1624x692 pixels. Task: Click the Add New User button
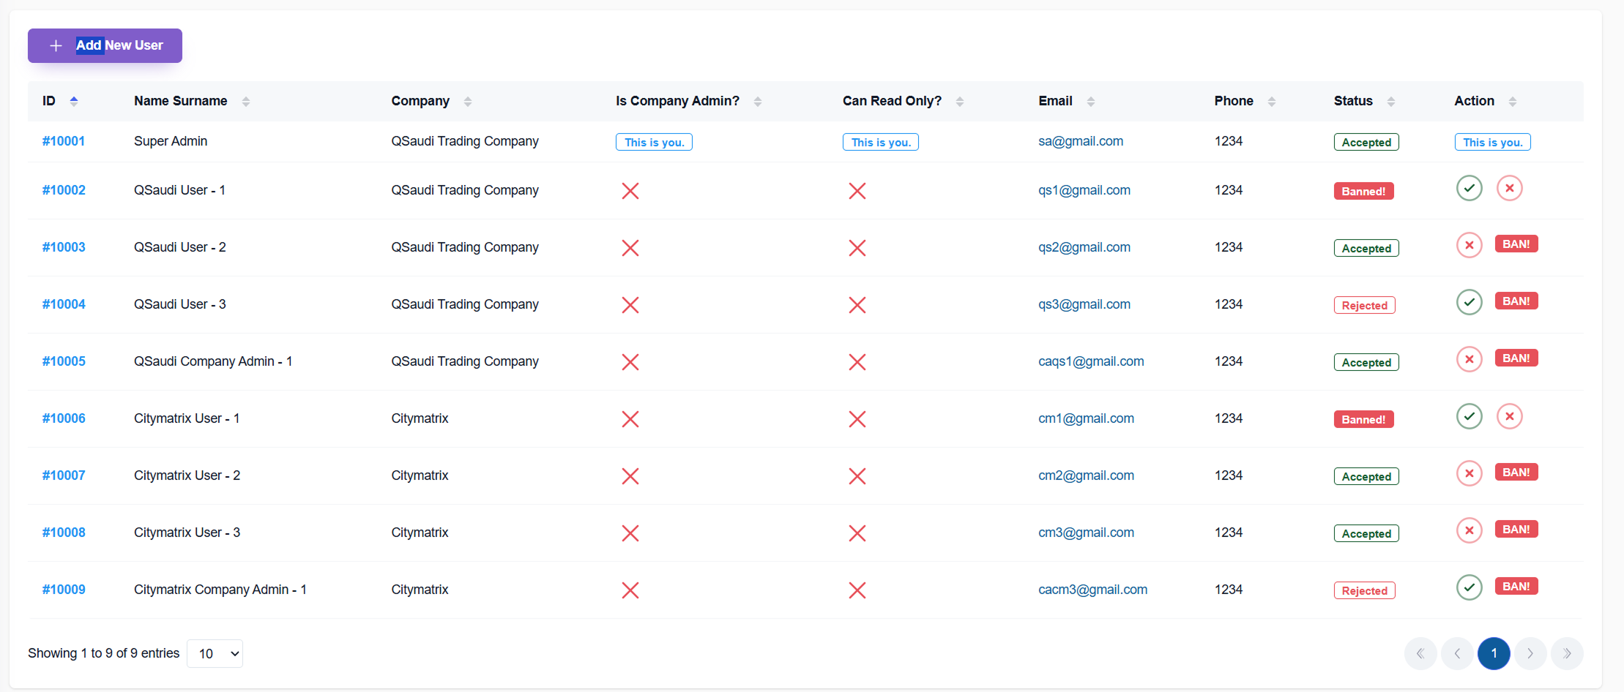[105, 45]
